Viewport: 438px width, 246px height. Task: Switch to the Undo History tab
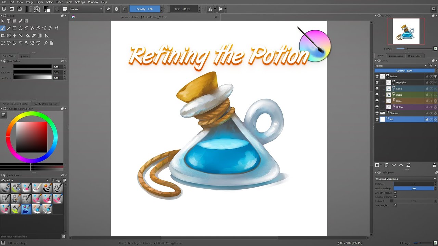(415, 56)
